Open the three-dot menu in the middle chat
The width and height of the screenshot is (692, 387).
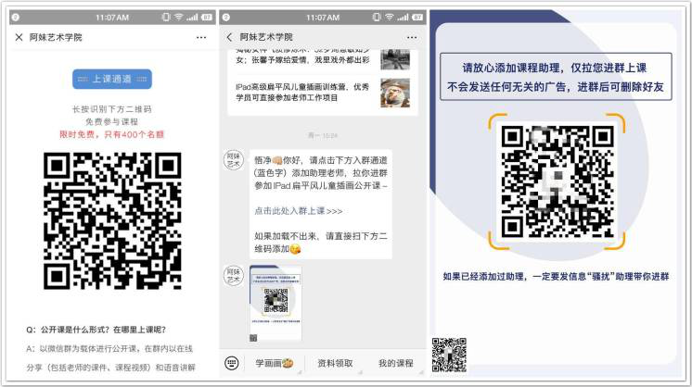pyautogui.click(x=412, y=37)
